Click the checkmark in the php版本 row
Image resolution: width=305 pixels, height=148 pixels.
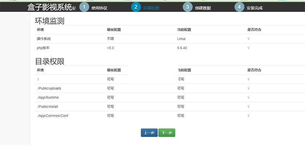[249, 48]
